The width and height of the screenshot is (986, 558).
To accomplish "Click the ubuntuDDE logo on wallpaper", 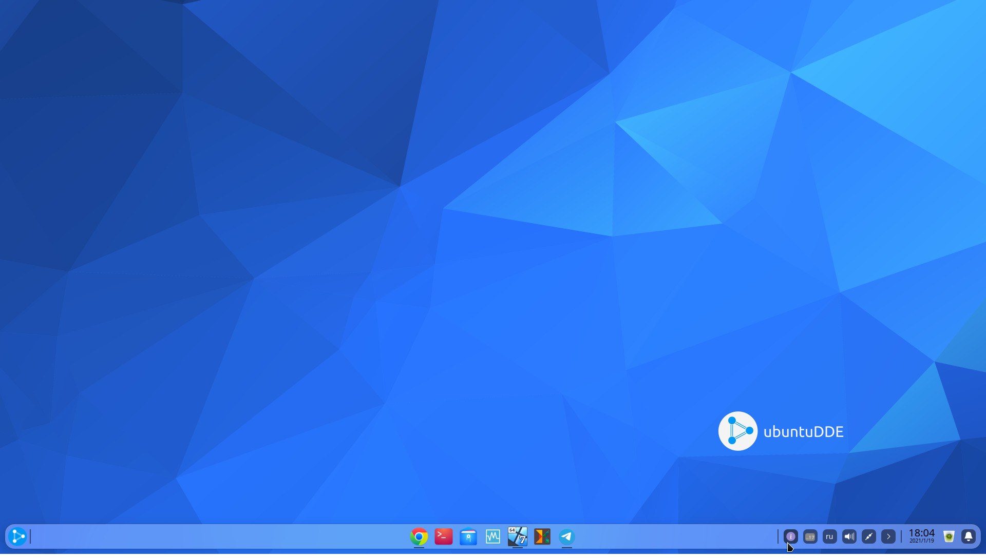I will 738,431.
